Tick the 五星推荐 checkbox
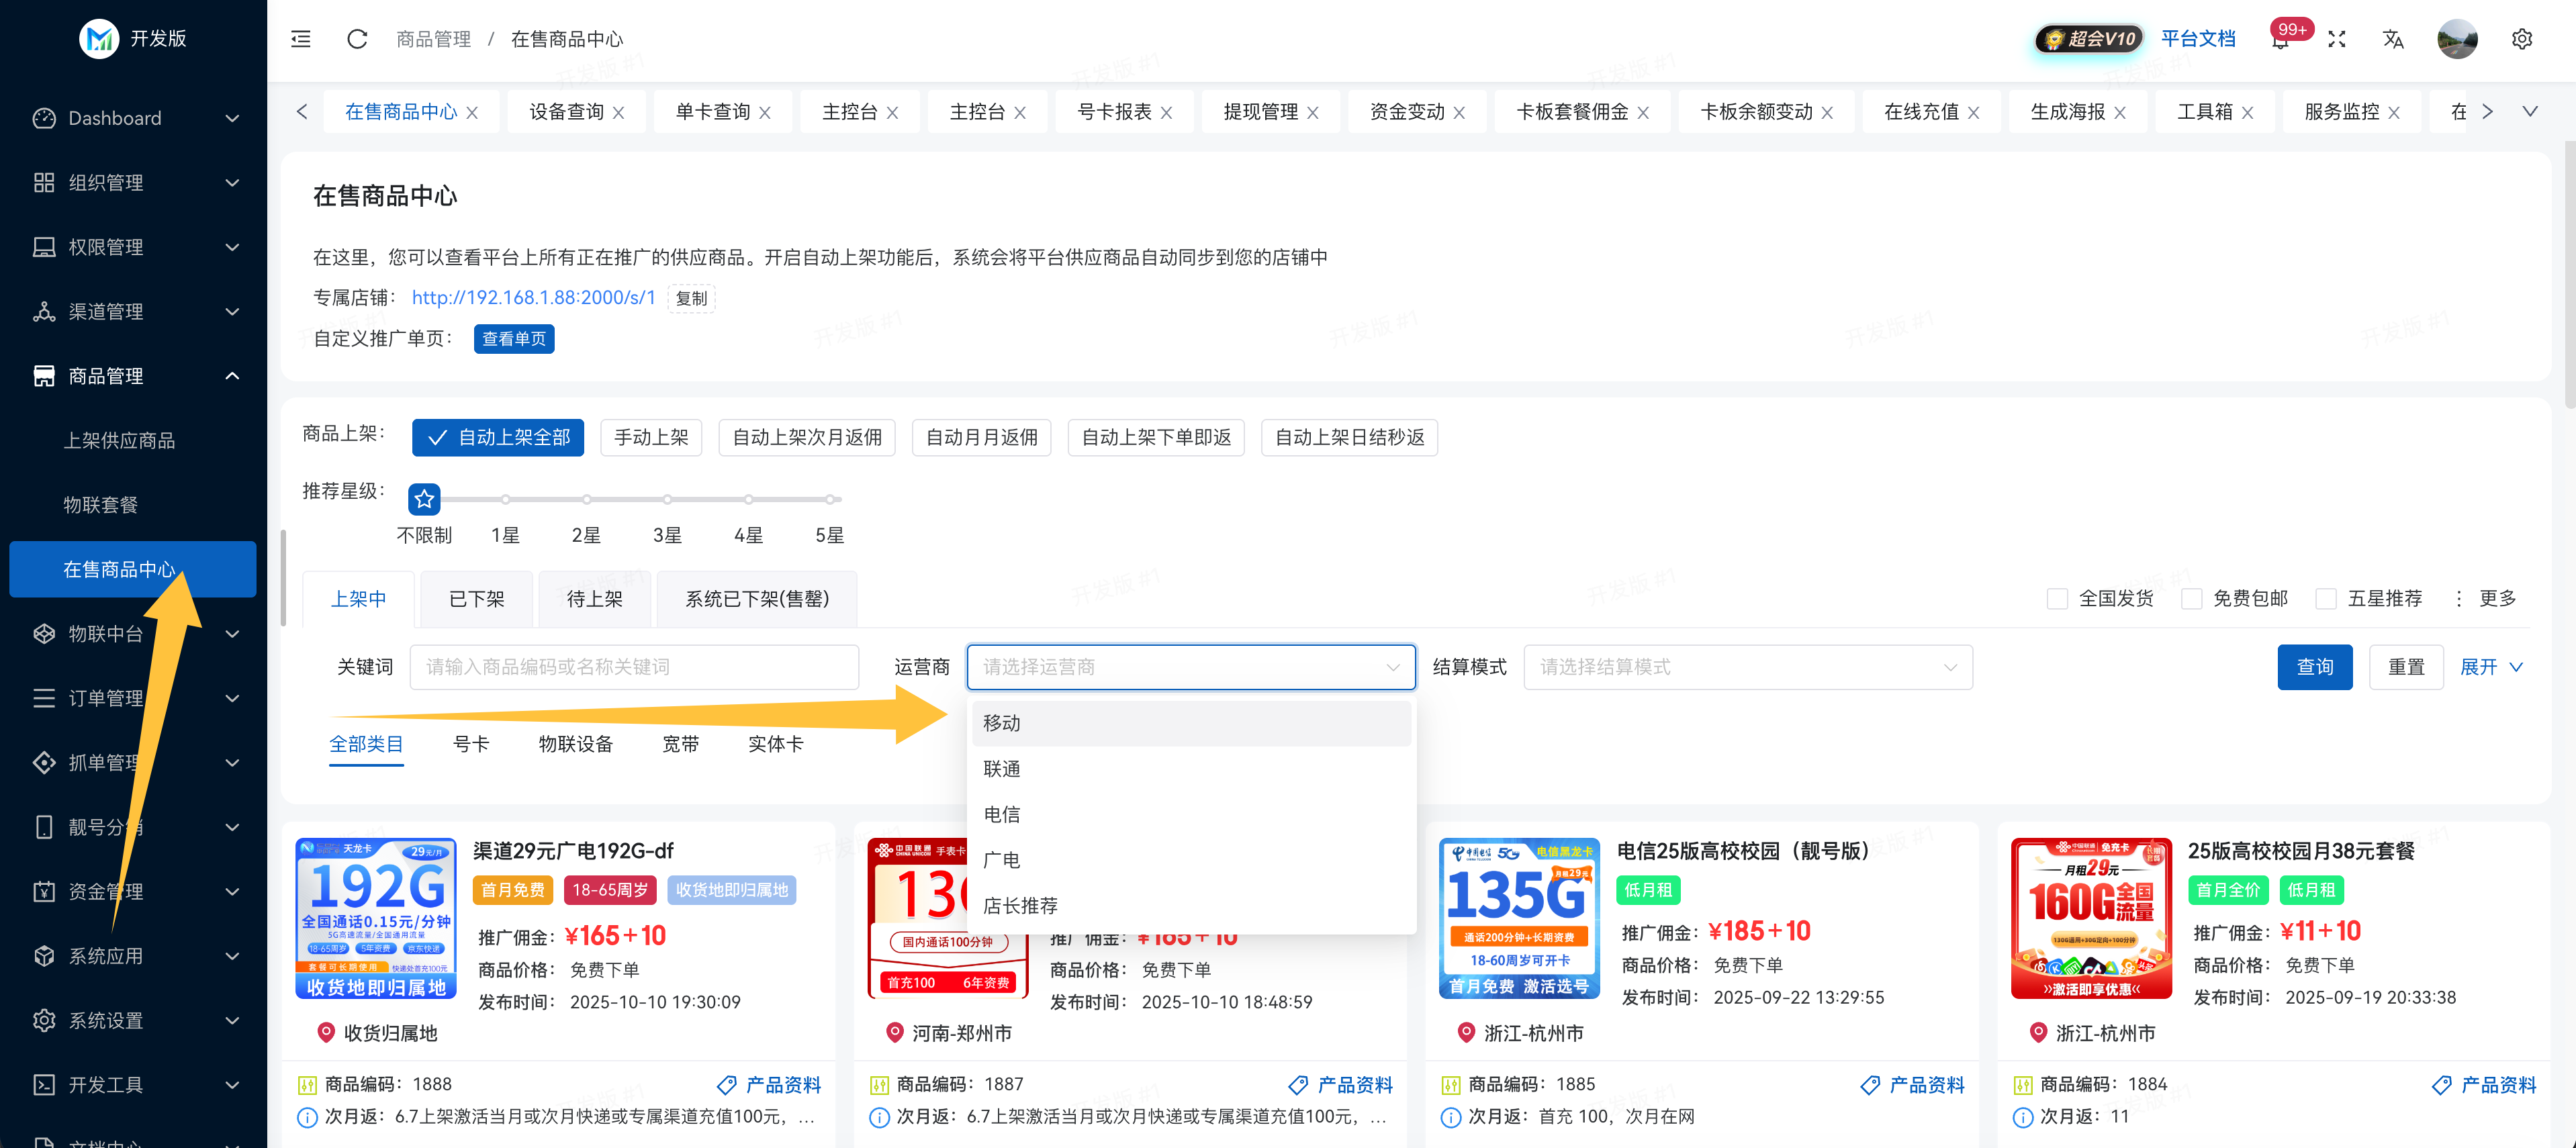The width and height of the screenshot is (2576, 1148). (2326, 599)
